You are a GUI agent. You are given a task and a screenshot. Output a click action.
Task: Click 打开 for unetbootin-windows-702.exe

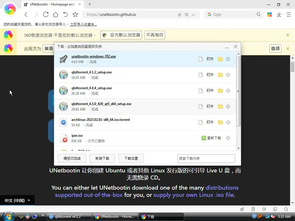[x=210, y=59]
